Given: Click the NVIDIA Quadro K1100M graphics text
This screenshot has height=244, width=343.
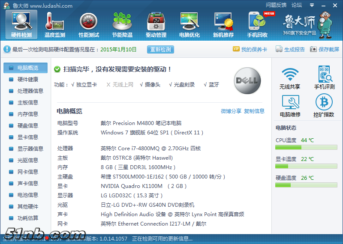Looking at the screenshot, I should tap(144, 186).
